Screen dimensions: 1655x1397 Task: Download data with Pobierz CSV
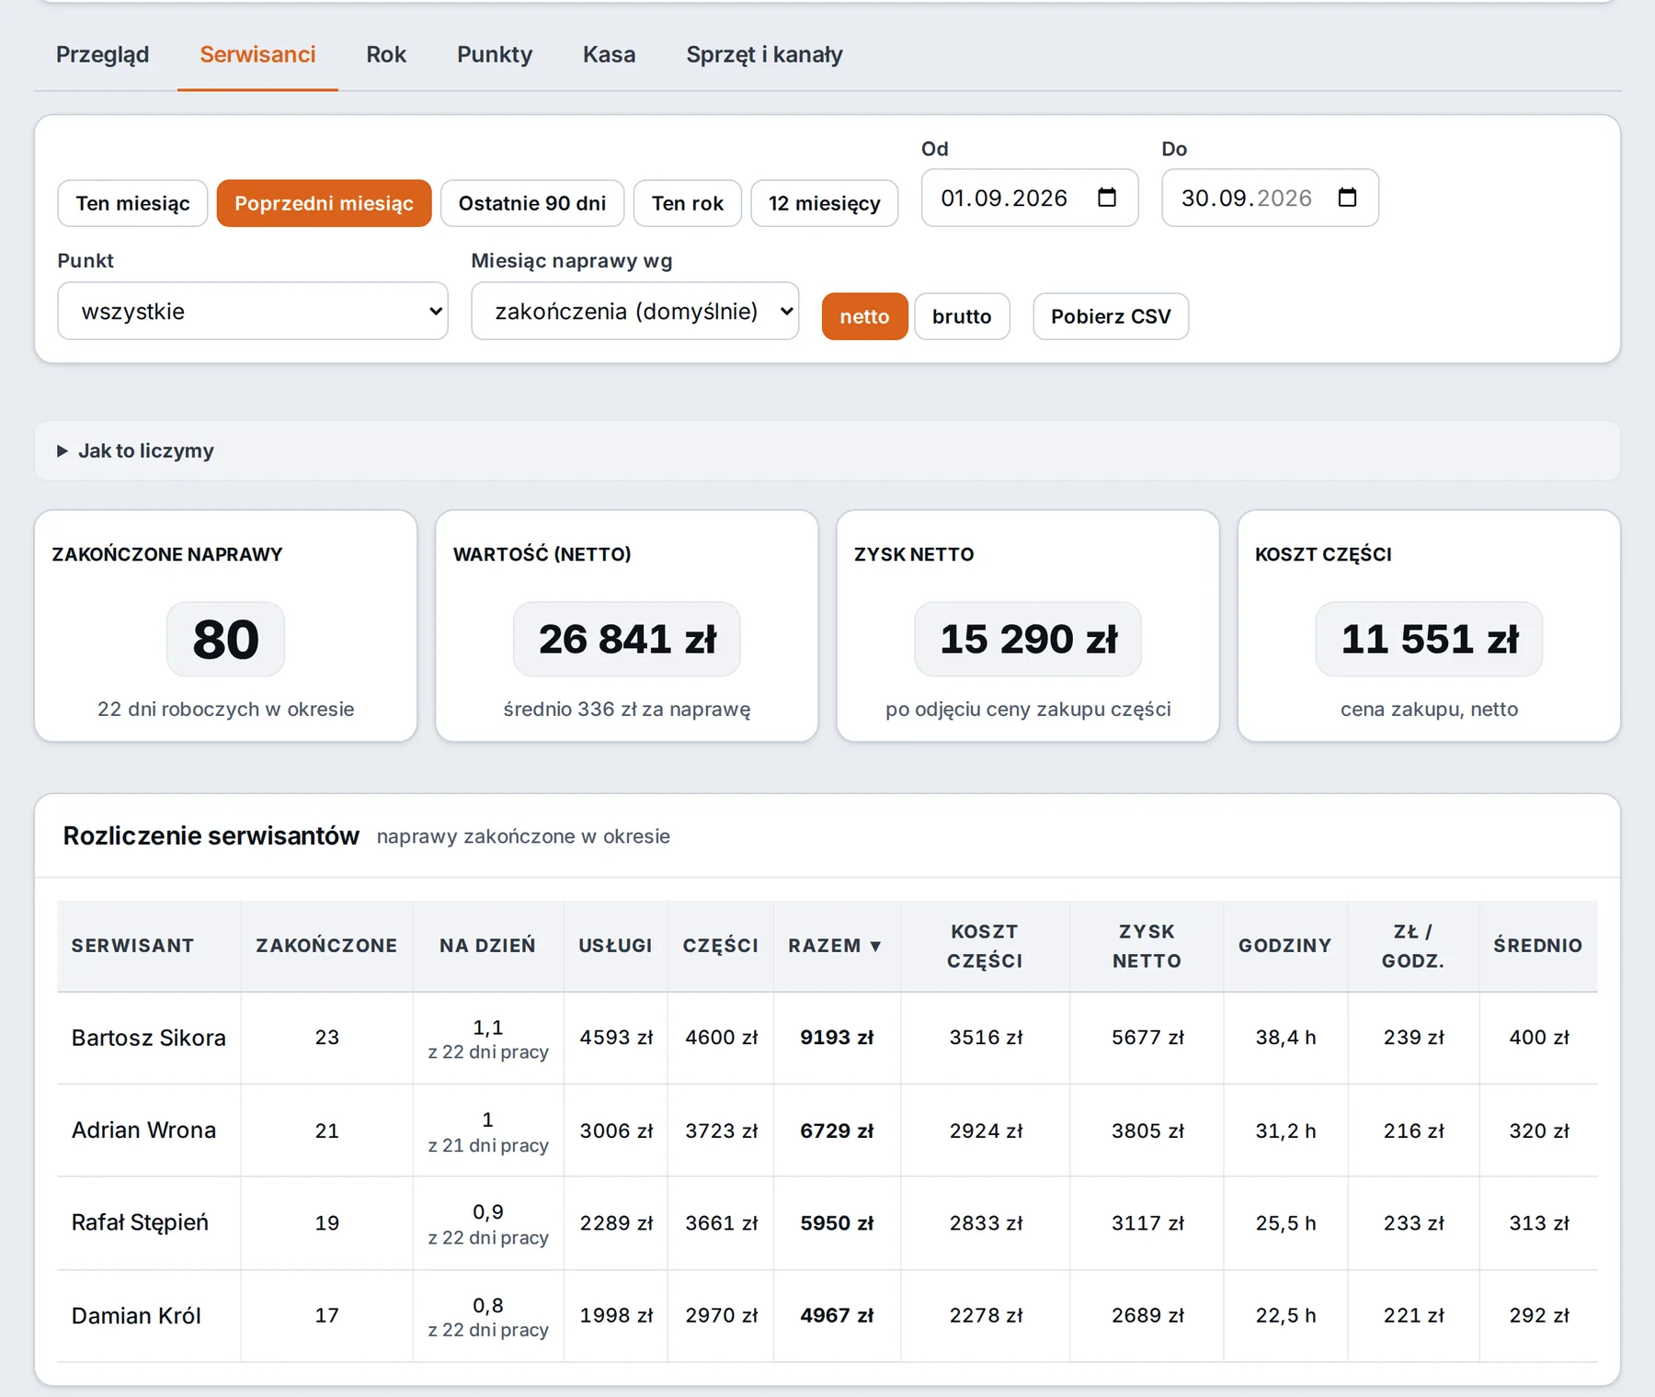tap(1111, 316)
